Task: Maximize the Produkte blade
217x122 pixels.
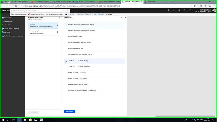Action: [122, 18]
